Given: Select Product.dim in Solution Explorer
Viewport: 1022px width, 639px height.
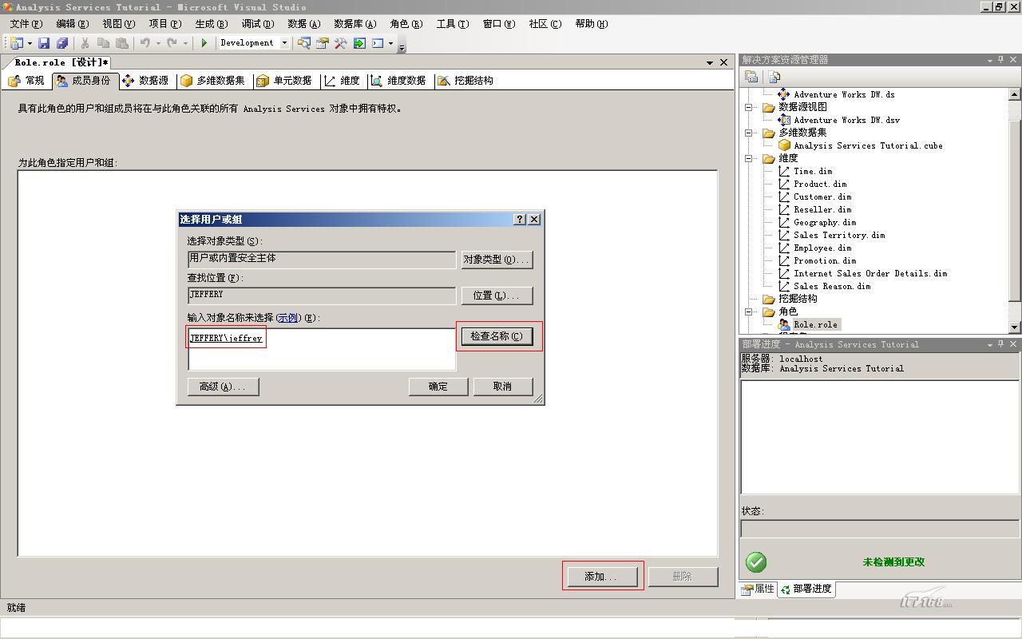Looking at the screenshot, I should coord(820,184).
